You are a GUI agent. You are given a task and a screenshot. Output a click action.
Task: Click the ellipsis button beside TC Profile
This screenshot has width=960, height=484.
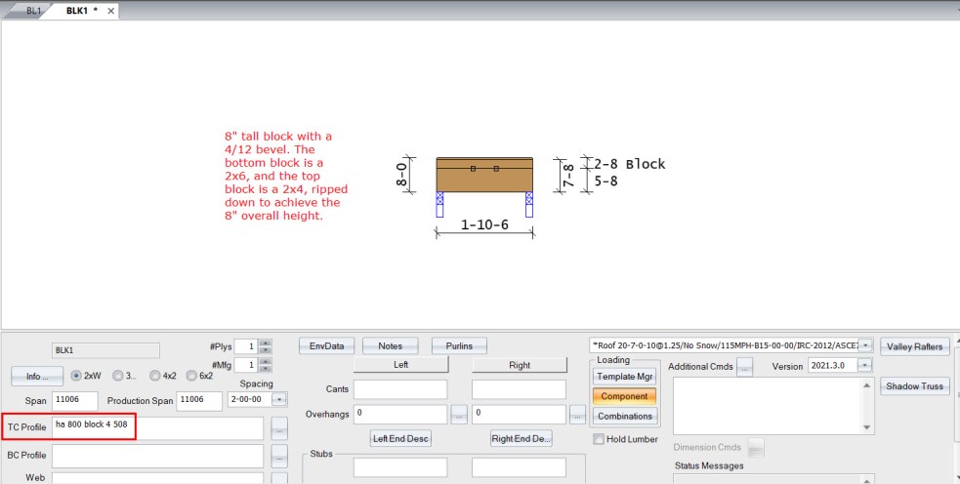[x=279, y=428]
